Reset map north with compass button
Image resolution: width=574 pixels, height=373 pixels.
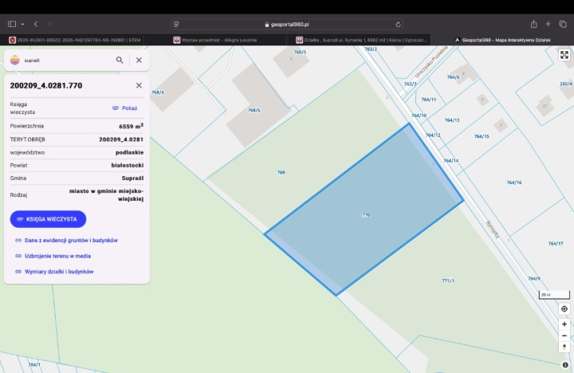[x=564, y=347]
